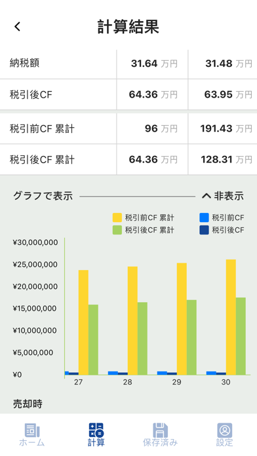Tap the 売却時 section heading

[28, 404]
